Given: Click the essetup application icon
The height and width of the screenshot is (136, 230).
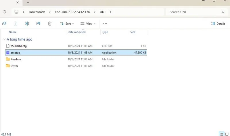Looking at the screenshot, I should (x=8, y=53).
